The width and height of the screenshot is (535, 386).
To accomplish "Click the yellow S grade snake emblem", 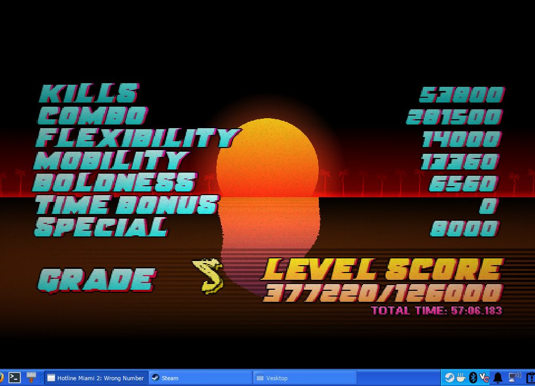I will point(208,276).
